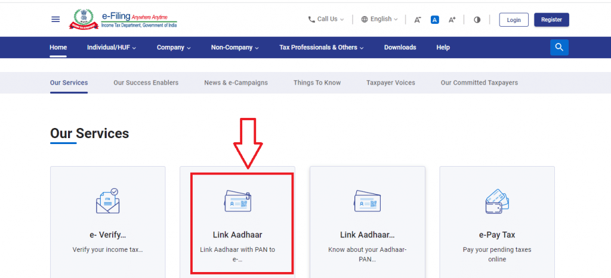Click 'Link Aadhaar with PAN to e-...' text
This screenshot has width=611, height=278.
pos(237,254)
